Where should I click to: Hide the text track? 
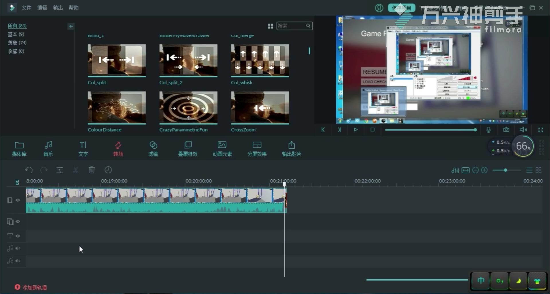18,236
